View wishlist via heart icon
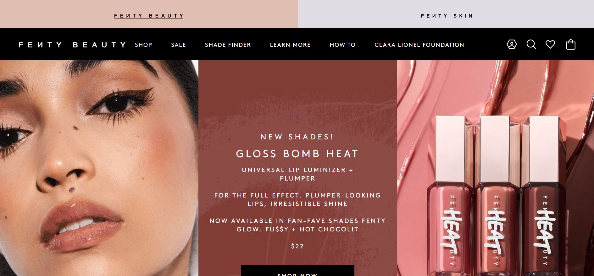Viewport: 594px width, 276px height. click(x=550, y=45)
